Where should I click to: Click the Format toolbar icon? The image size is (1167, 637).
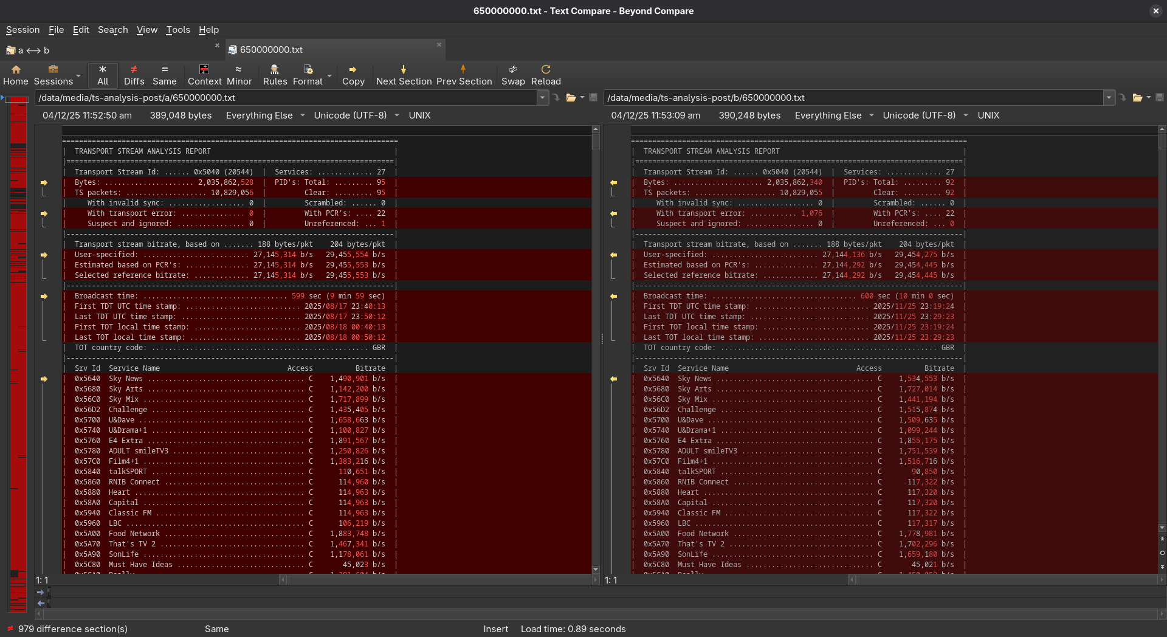[308, 75]
